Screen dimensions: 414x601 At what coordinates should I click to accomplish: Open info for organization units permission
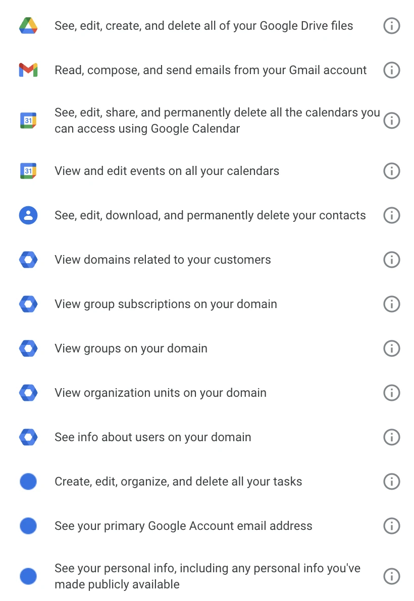click(392, 393)
